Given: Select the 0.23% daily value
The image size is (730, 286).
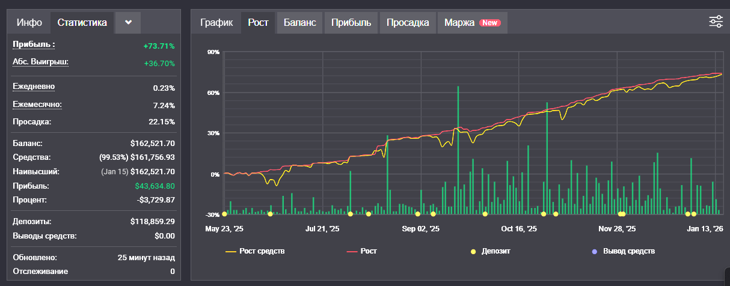Looking at the screenshot, I should [164, 88].
